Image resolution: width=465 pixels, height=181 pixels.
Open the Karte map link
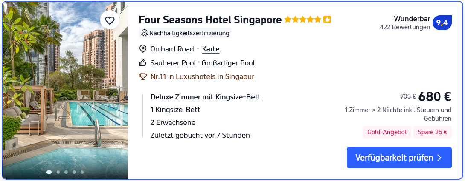pyautogui.click(x=211, y=49)
